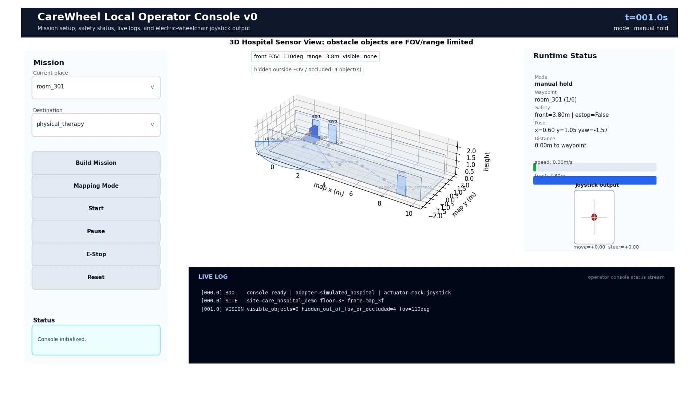This screenshot has width=699, height=393.
Task: Click the Build Mission button
Action: click(96, 163)
